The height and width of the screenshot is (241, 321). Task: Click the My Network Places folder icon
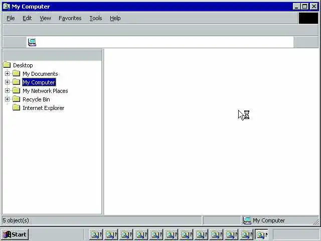(16, 90)
